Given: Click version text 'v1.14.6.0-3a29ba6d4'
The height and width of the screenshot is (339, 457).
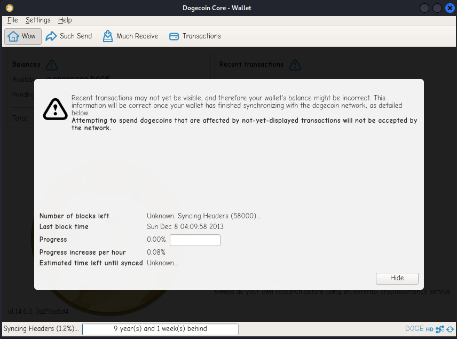Looking at the screenshot, I should [x=38, y=312].
